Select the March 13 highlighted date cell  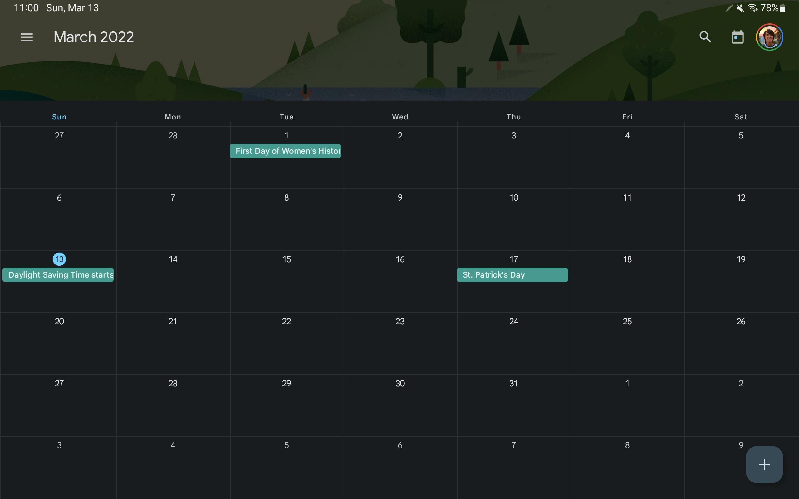click(59, 259)
